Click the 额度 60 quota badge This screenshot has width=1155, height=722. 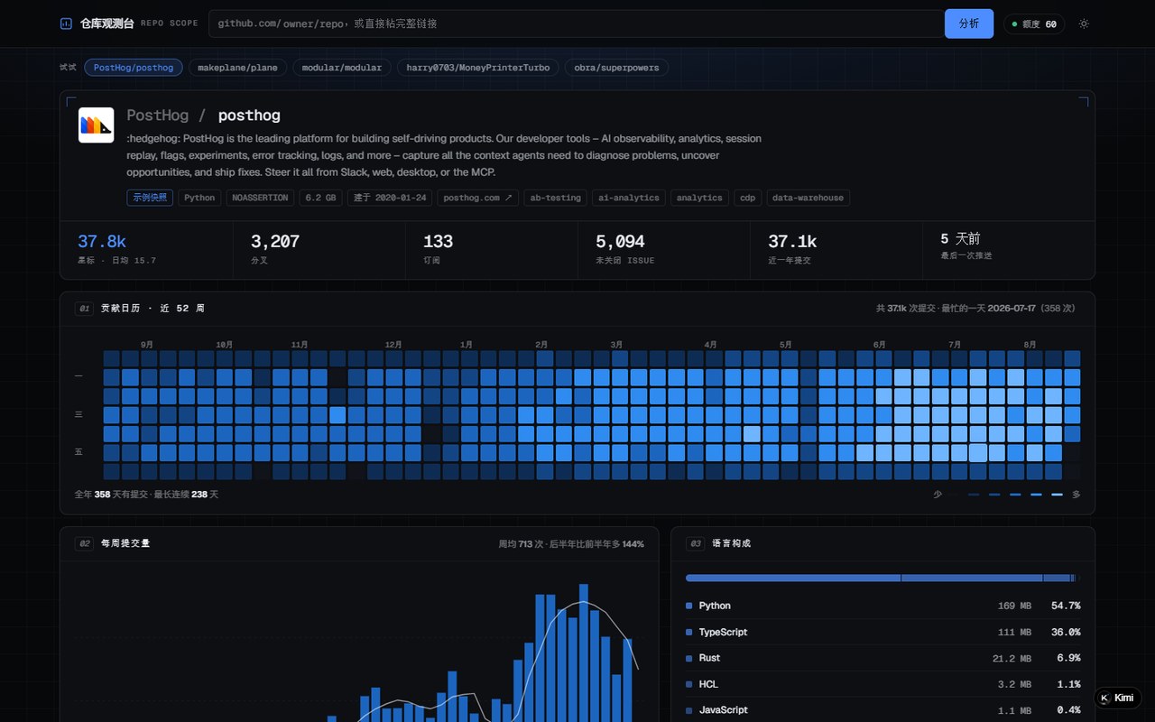pos(1034,24)
